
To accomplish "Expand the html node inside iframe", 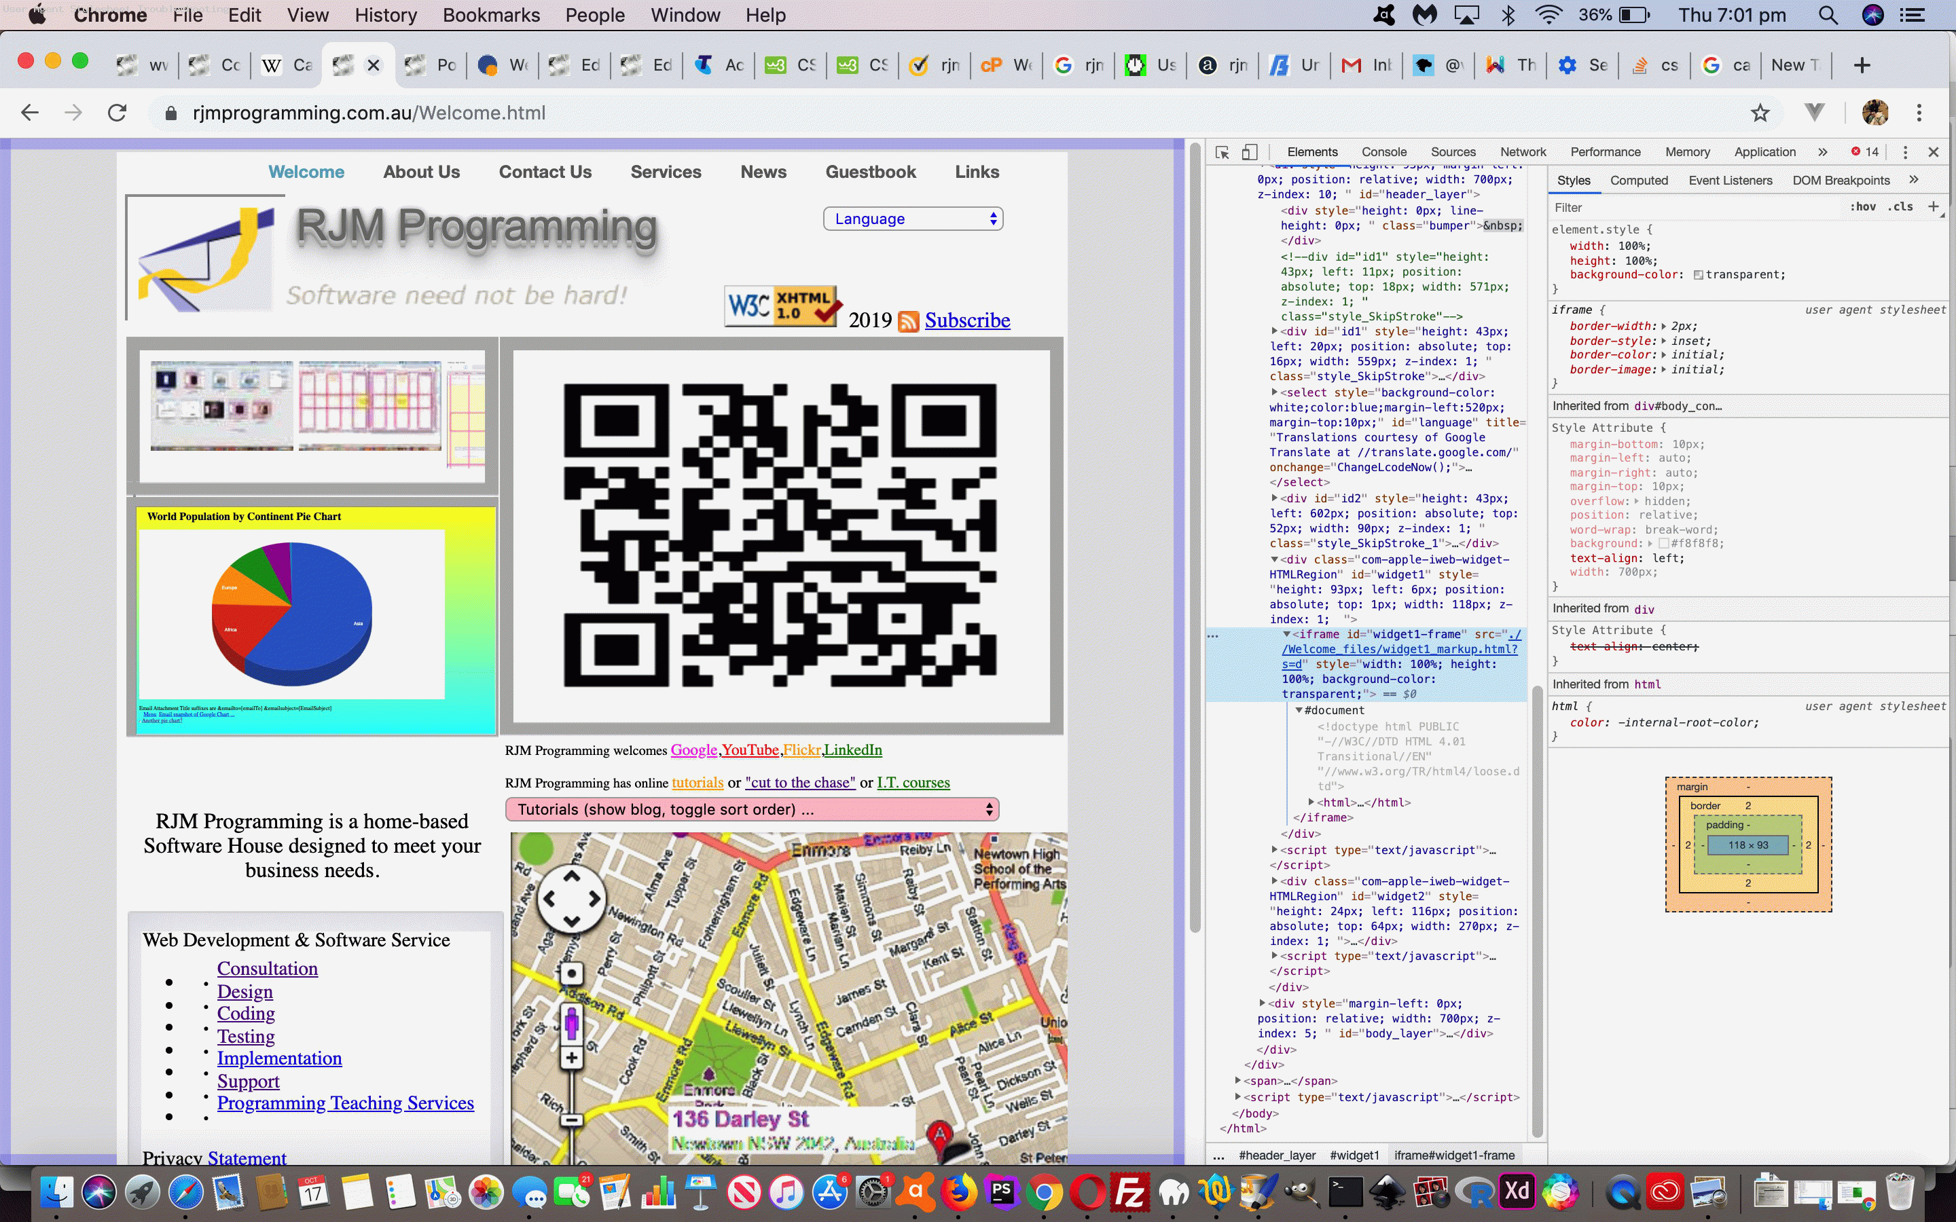I will pyautogui.click(x=1311, y=802).
